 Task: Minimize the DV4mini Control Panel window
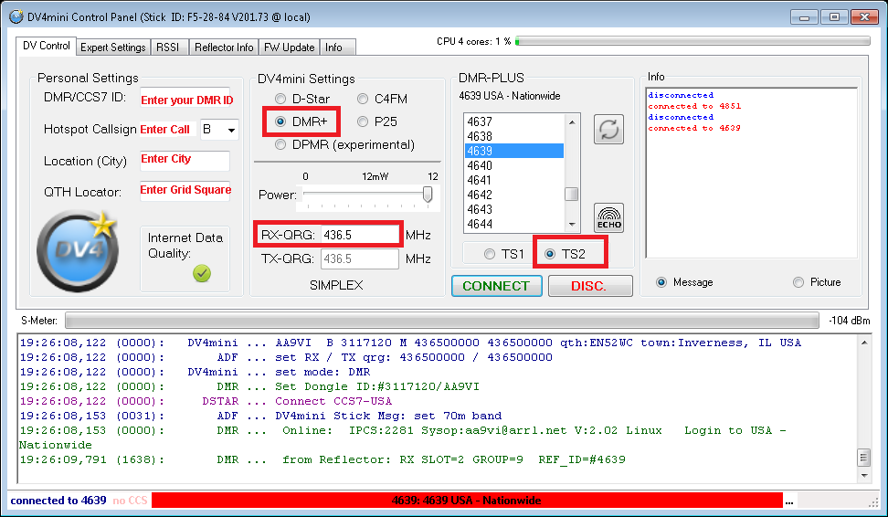[804, 17]
